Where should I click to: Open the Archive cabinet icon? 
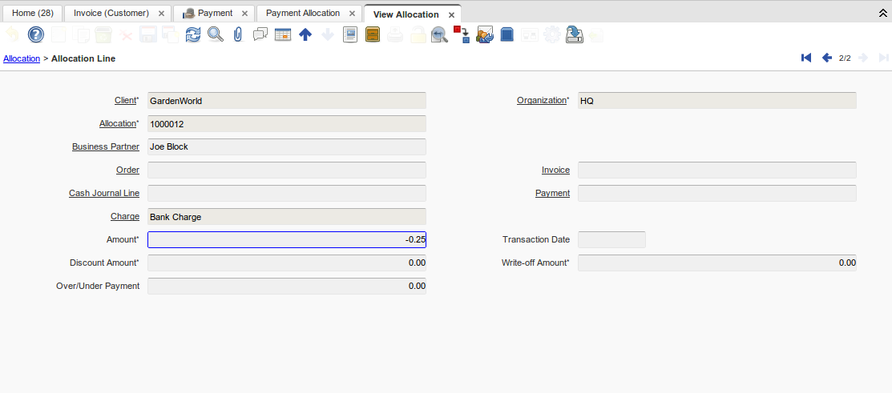click(x=373, y=34)
